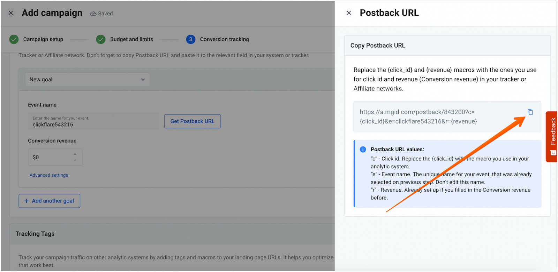Screen dimensions: 558x272
Task: Click the Budget and limits checkmark icon
Action: 101,39
